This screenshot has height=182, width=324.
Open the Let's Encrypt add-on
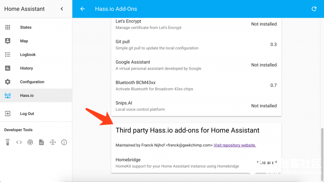[196, 24]
